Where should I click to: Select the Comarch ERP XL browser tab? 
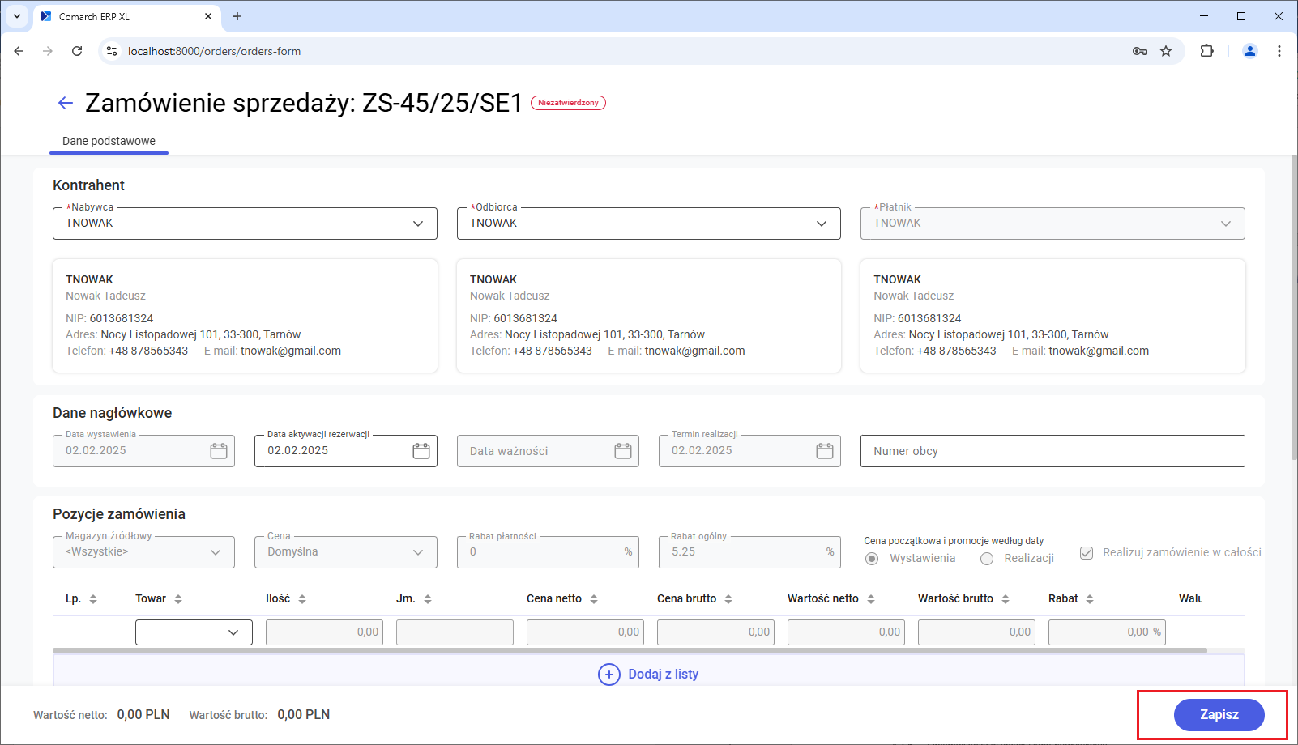122,16
